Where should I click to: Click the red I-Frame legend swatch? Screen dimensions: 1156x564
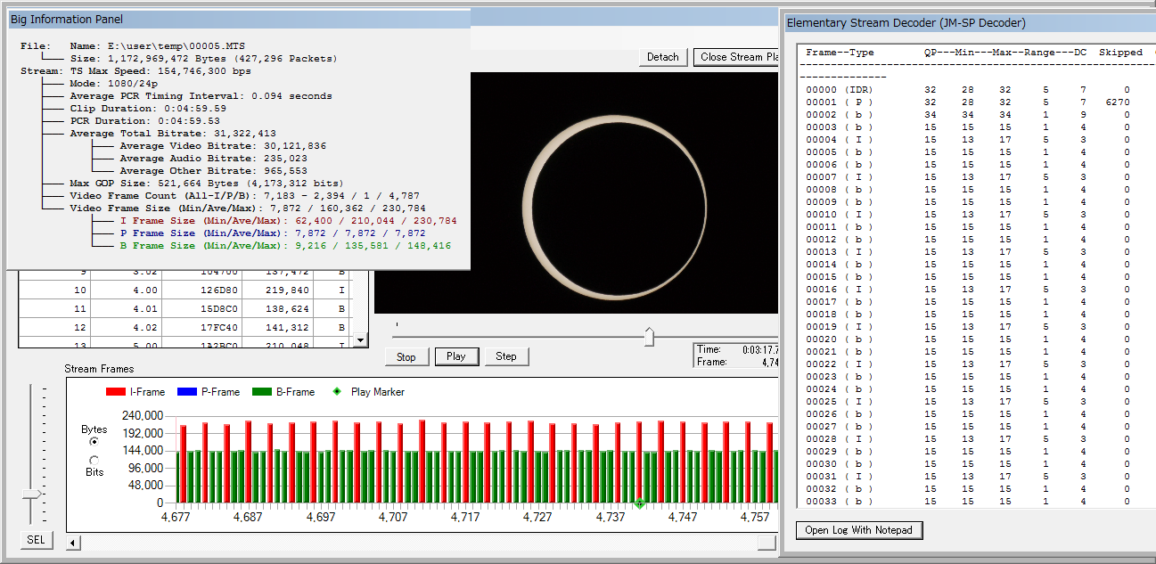[115, 392]
